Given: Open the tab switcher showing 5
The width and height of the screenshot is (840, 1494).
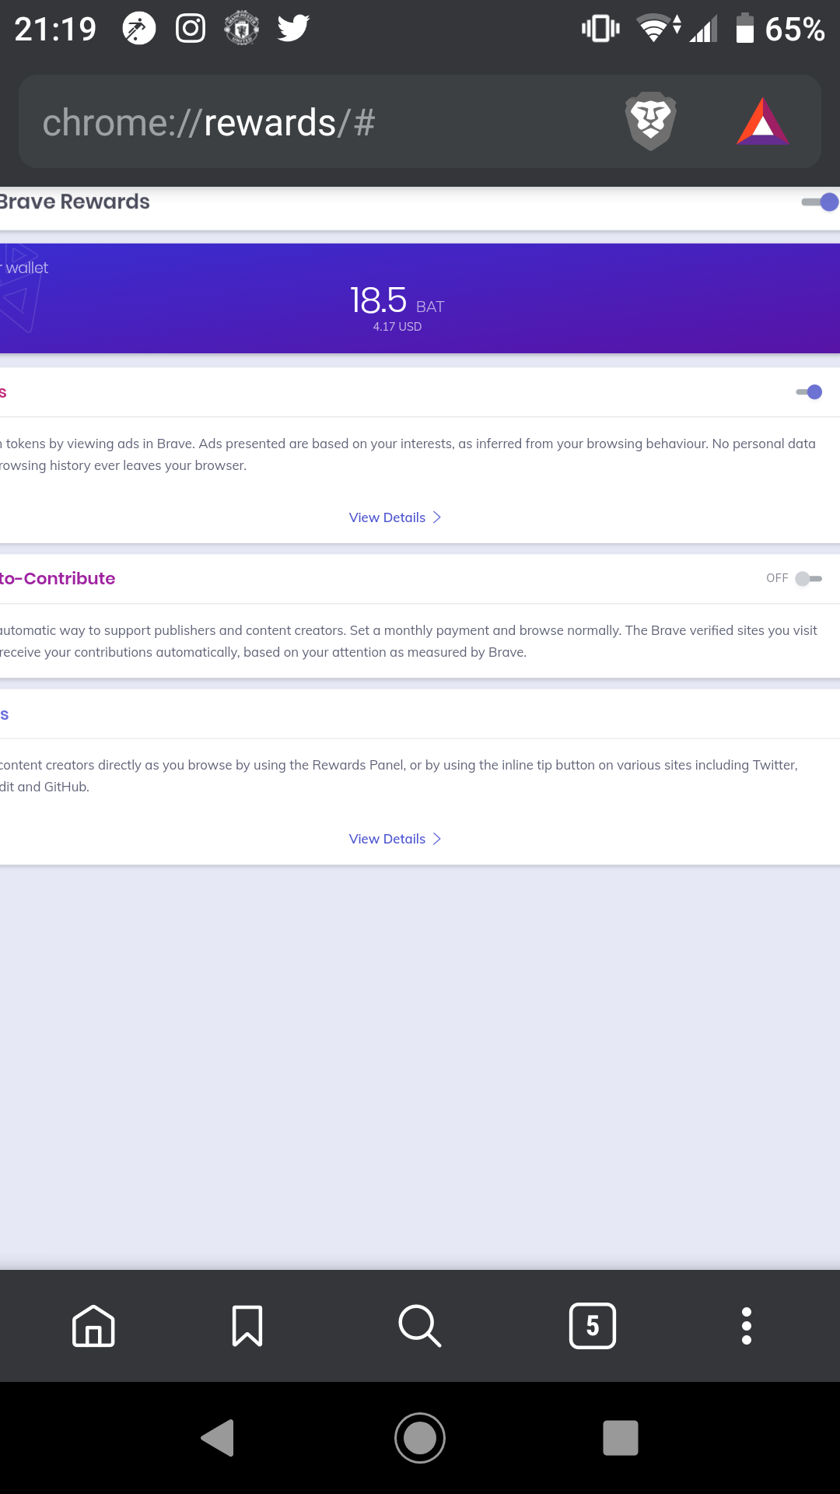Looking at the screenshot, I should (x=593, y=1326).
